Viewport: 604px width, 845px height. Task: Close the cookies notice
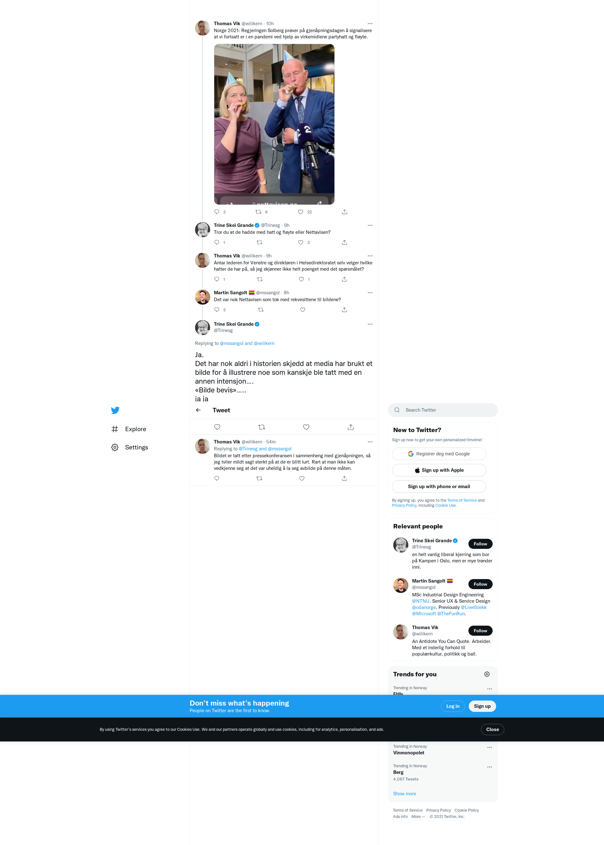tap(492, 729)
